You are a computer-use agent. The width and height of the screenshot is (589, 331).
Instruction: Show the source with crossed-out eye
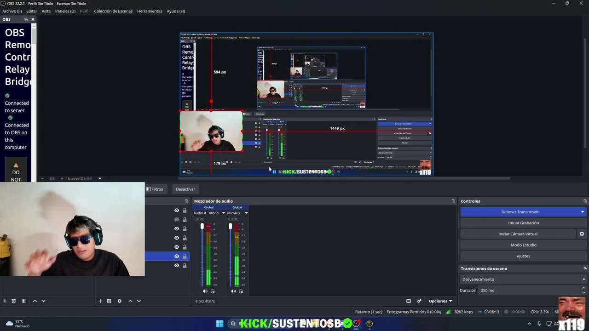(x=176, y=220)
